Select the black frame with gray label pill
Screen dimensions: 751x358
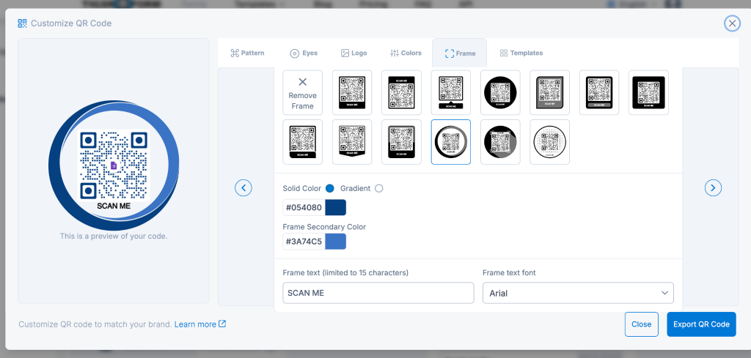click(599, 93)
